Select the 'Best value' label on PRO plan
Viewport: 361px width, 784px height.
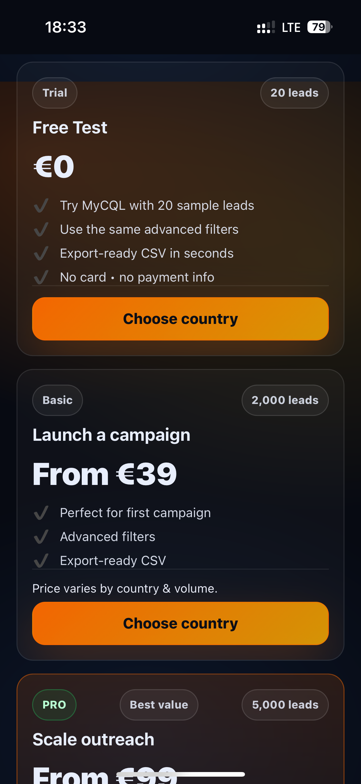point(159,705)
